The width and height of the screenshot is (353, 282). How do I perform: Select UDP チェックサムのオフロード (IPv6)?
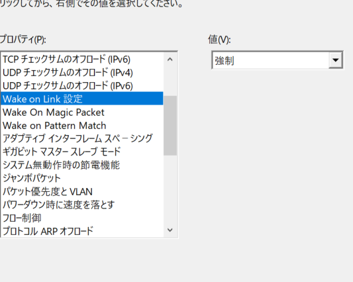click(x=82, y=86)
